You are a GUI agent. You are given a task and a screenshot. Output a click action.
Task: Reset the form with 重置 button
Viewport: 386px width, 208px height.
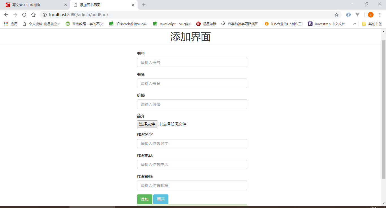click(x=161, y=199)
